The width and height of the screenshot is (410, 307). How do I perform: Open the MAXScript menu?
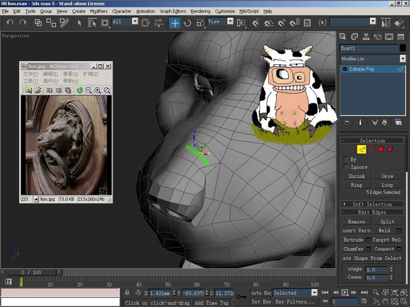point(249,11)
